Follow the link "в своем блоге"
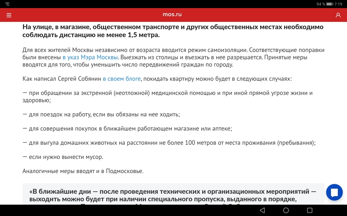The image size is (347, 216). coord(122,79)
